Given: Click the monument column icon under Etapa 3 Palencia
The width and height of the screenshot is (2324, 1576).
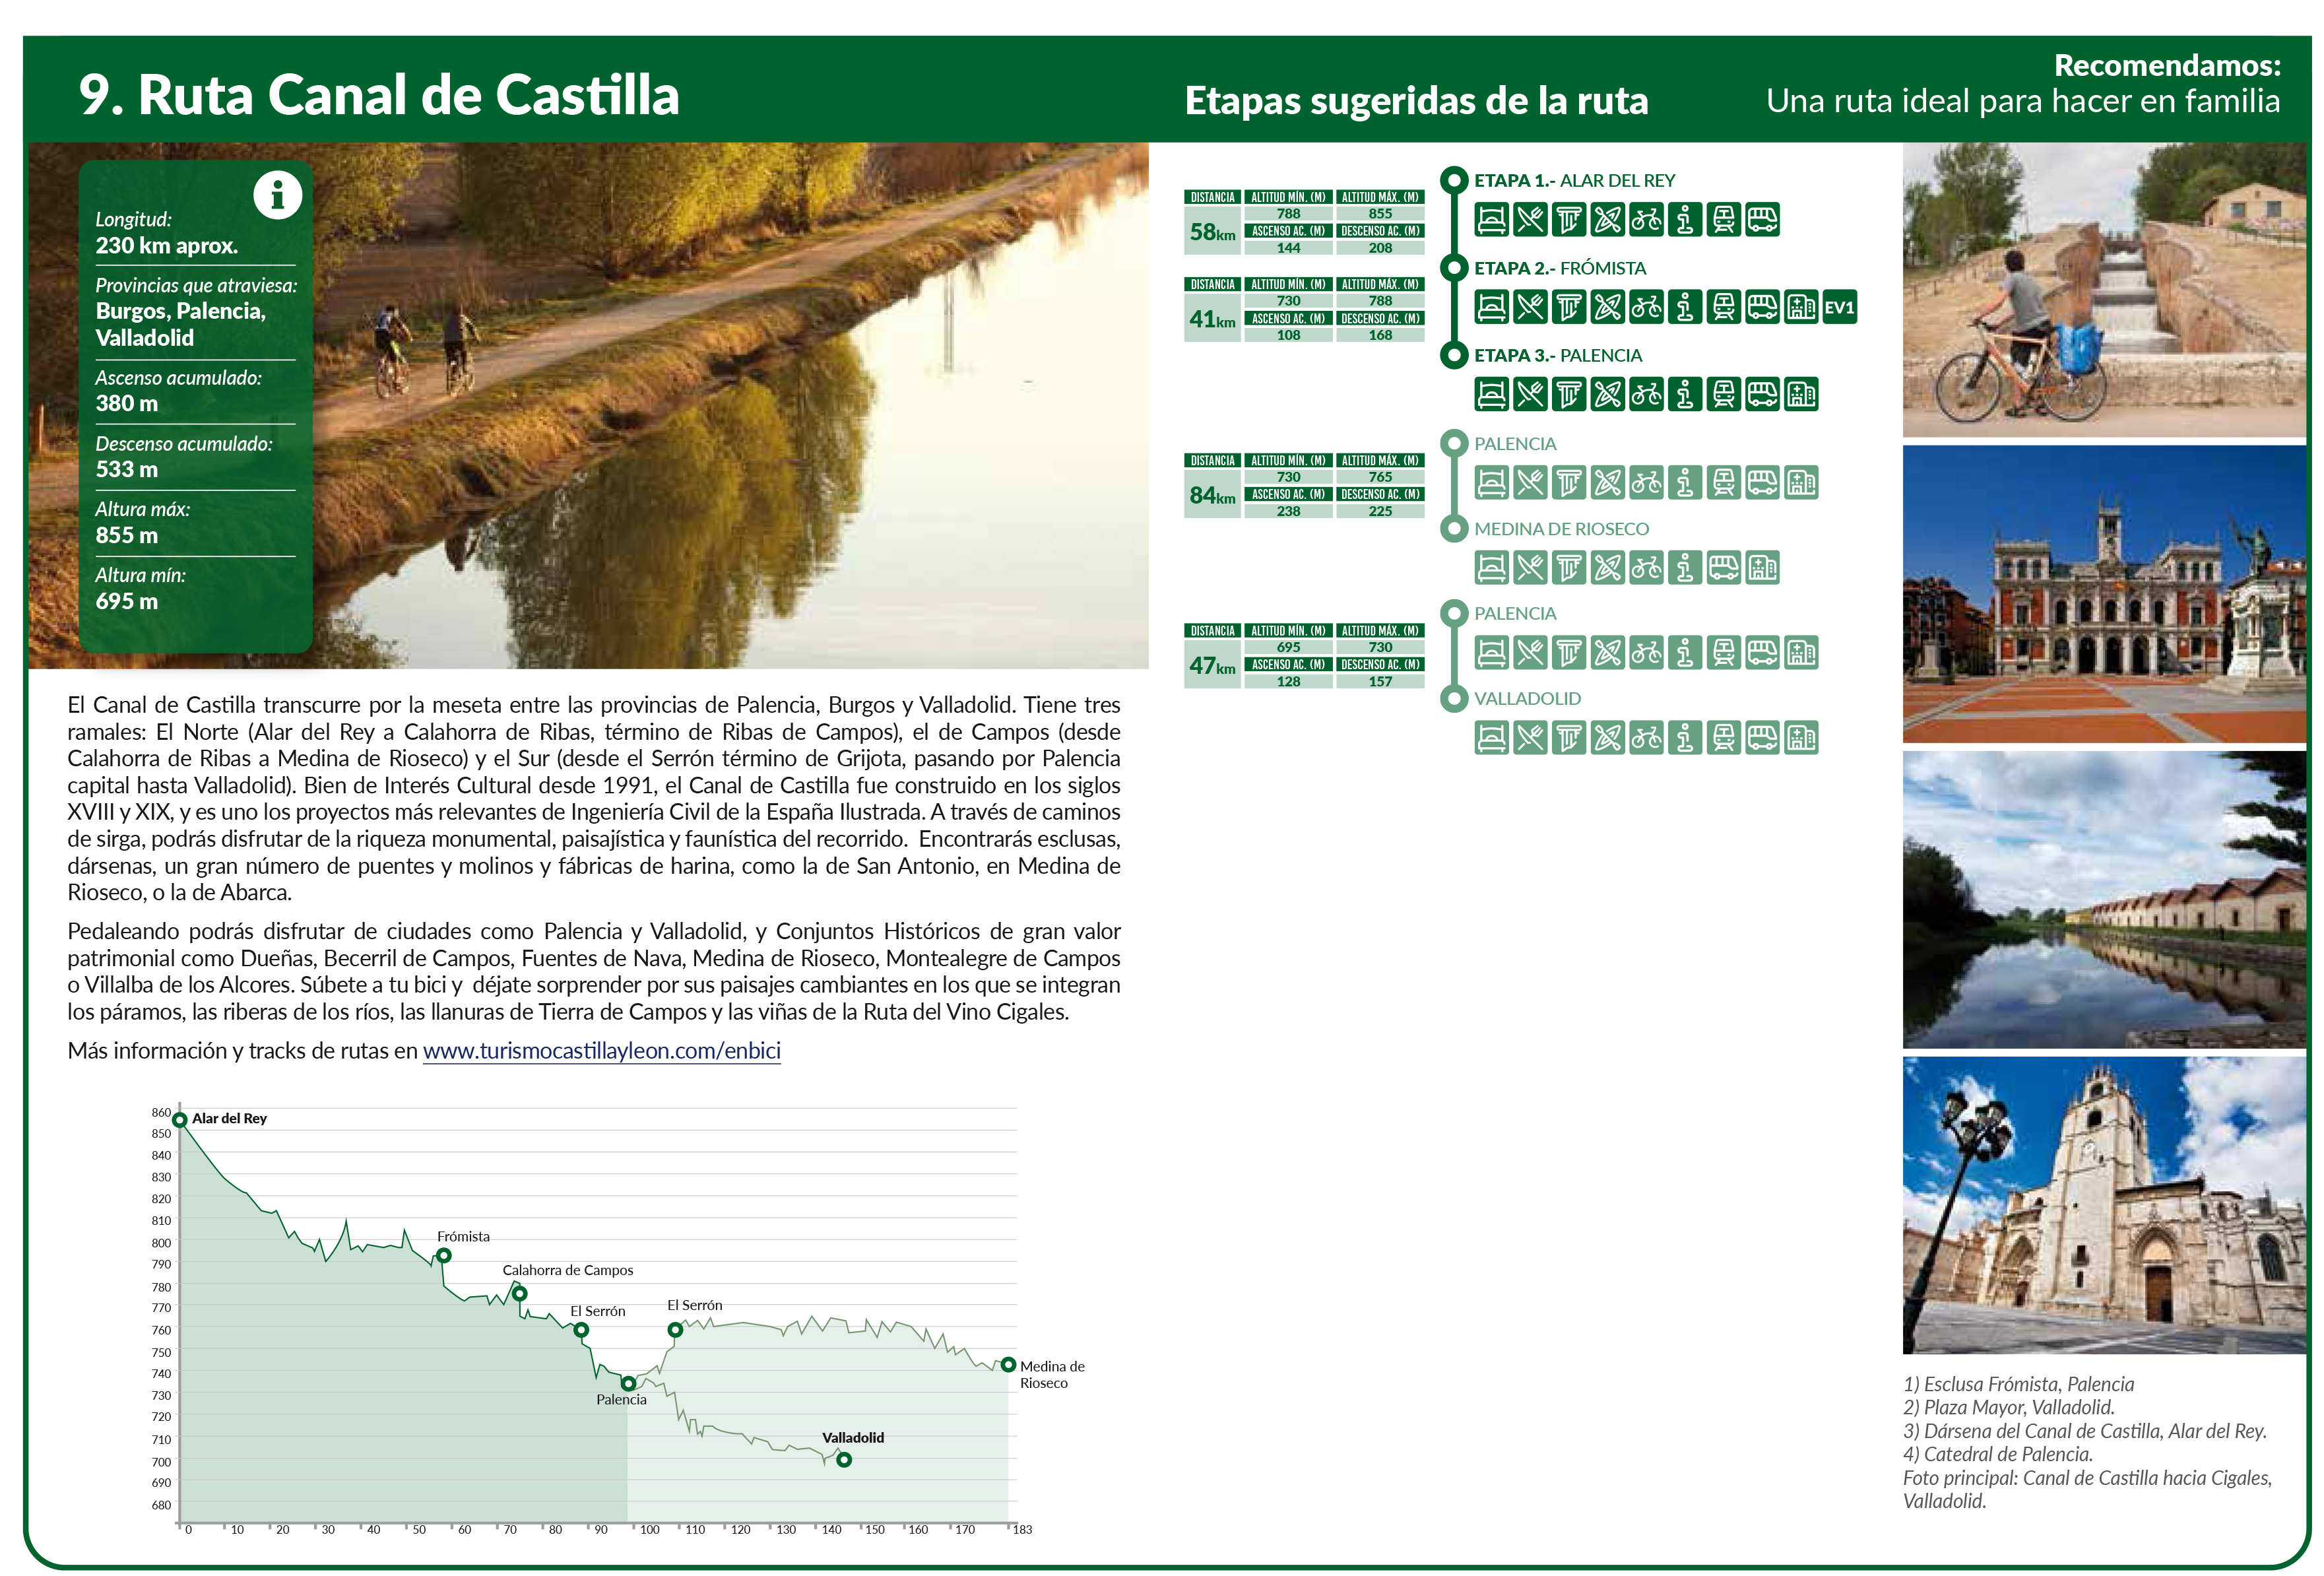Looking at the screenshot, I should tap(1569, 394).
